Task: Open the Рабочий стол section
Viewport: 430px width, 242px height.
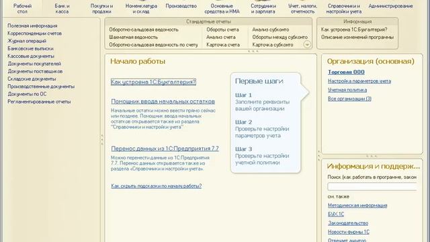Action: [22, 9]
